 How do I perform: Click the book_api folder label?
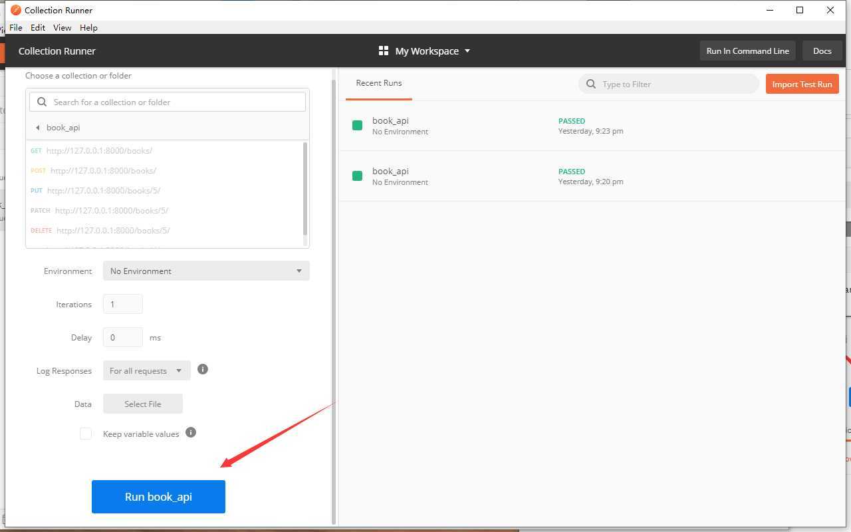pyautogui.click(x=63, y=128)
